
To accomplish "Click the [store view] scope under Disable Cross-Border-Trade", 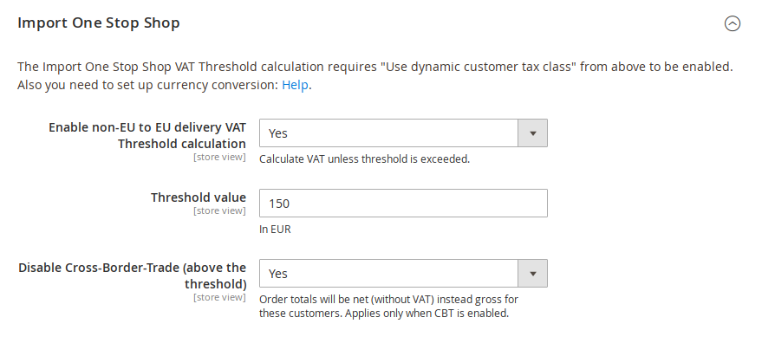I will 219,297.
